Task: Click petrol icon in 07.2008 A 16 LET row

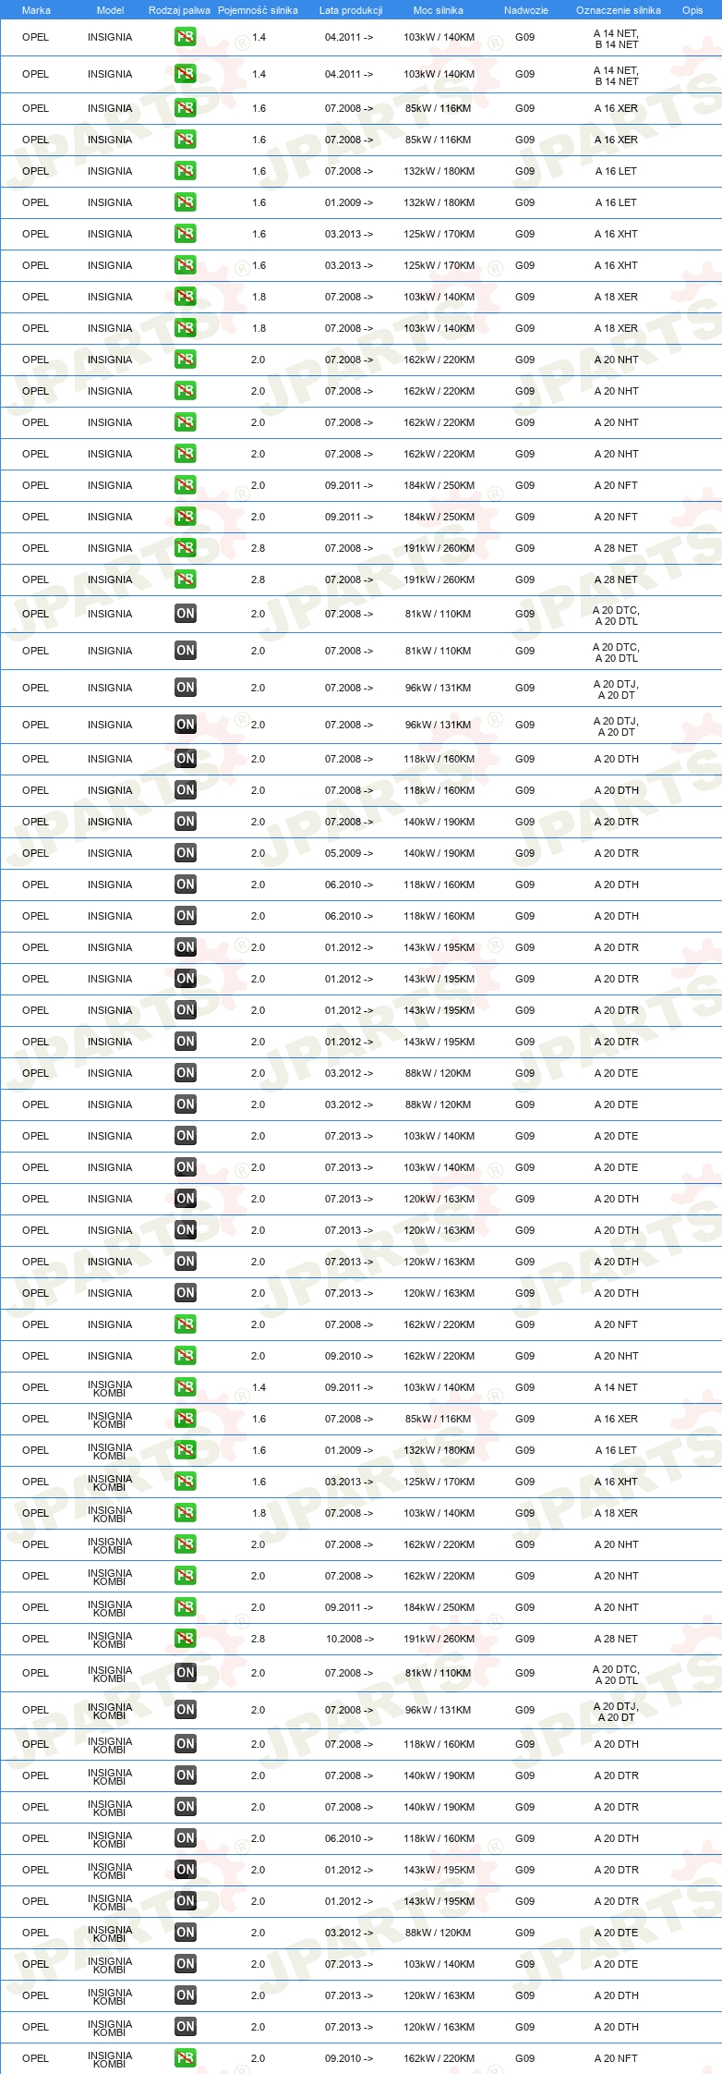Action: (185, 171)
